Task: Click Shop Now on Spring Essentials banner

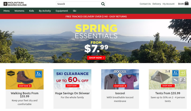Action: [x=96, y=58]
